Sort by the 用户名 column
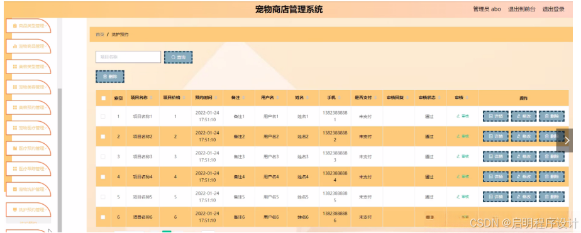This screenshot has width=581, height=233. (277, 98)
